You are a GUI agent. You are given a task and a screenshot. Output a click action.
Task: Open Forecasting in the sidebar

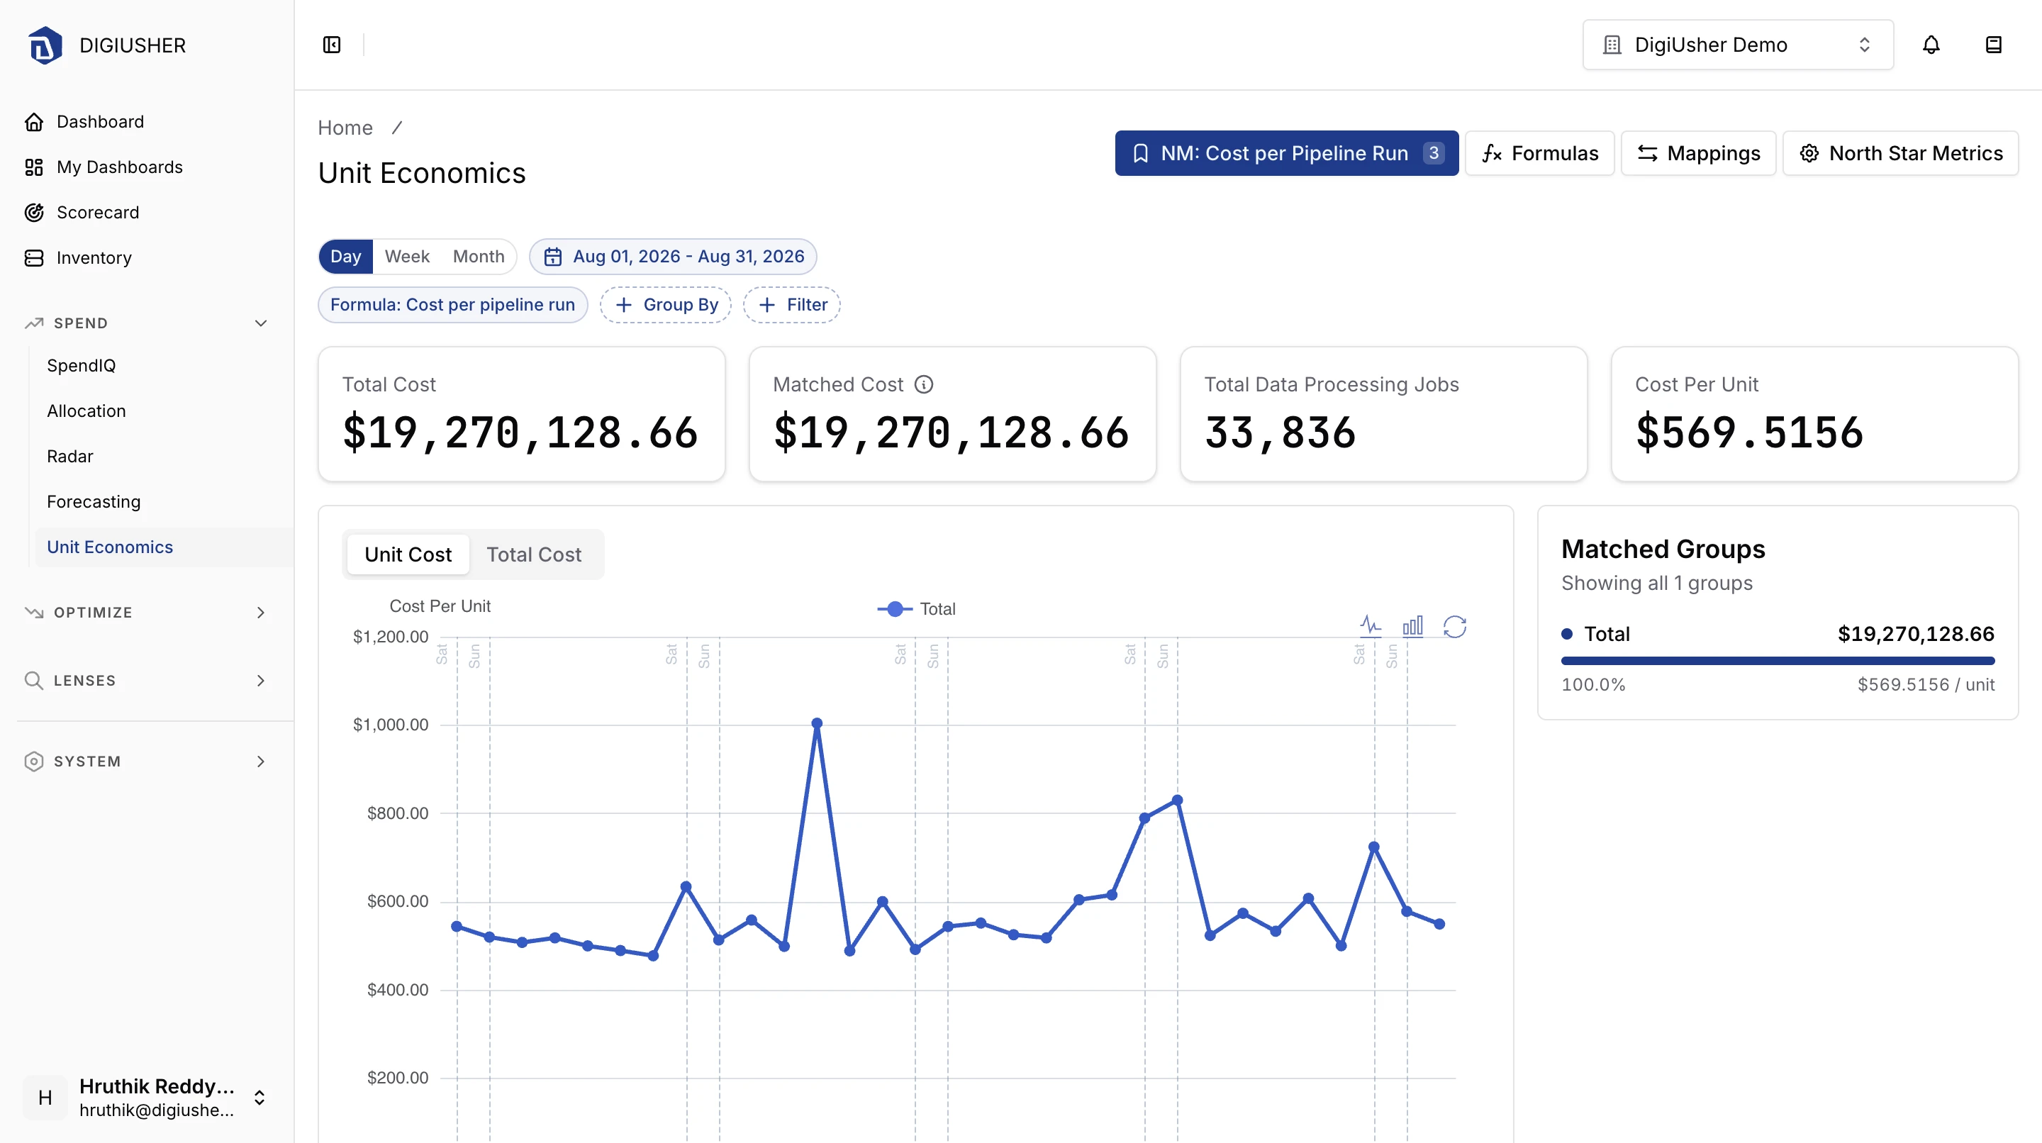94,501
